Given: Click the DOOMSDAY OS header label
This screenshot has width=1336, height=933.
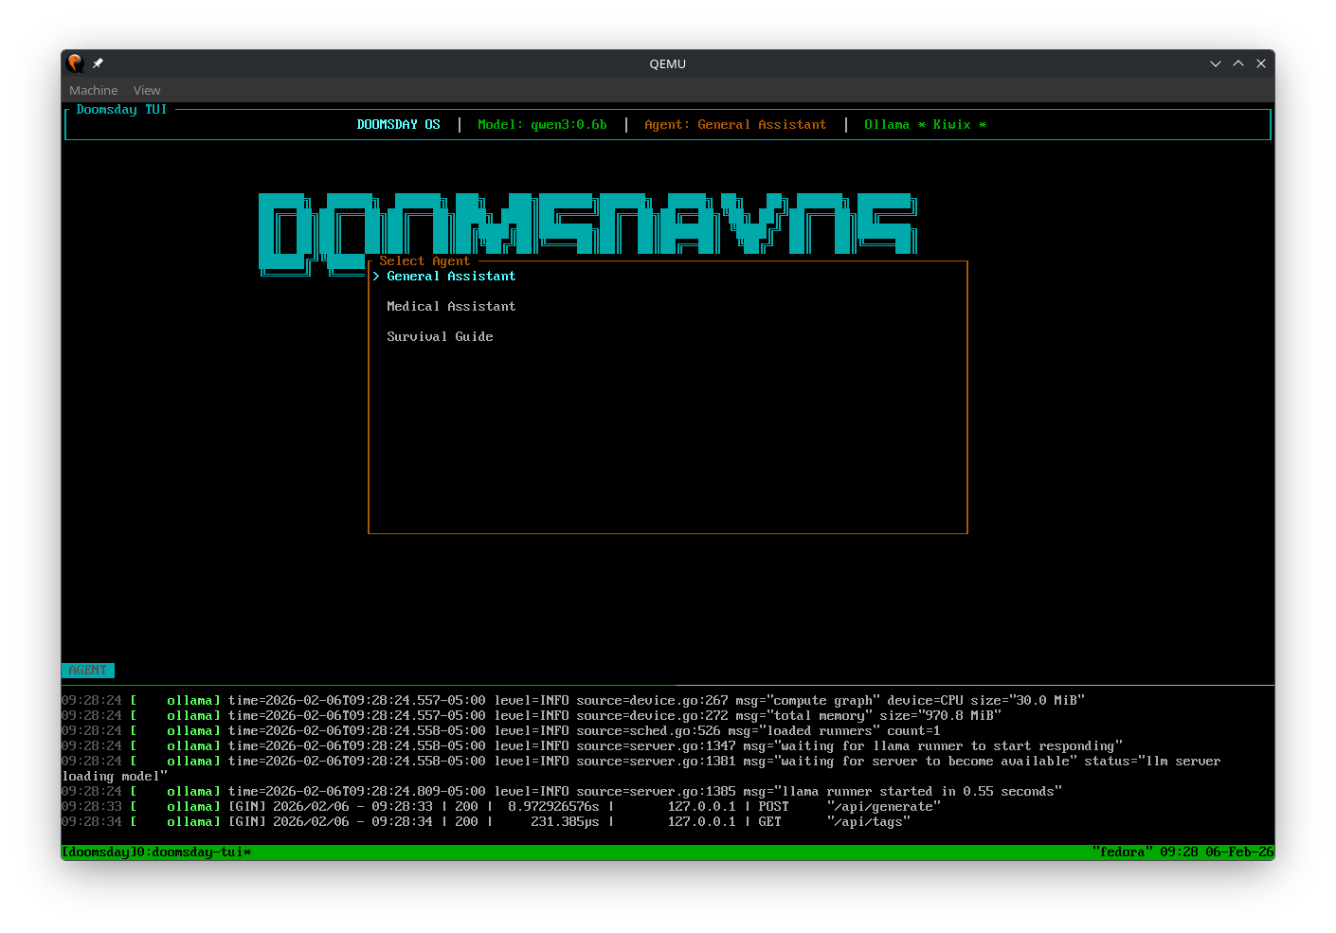Looking at the screenshot, I should (398, 124).
